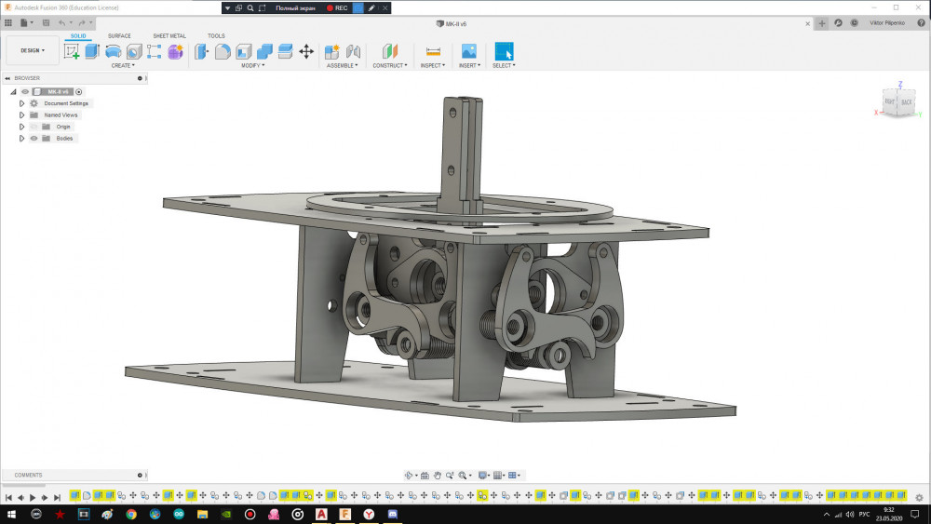Click the Measure ruler icon

click(x=433, y=52)
